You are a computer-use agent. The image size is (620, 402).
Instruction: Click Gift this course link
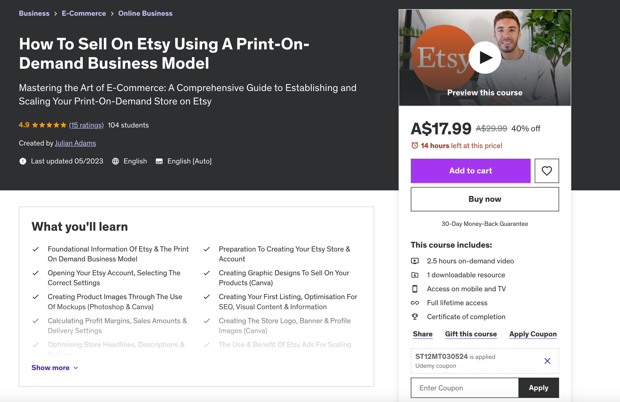(471, 334)
